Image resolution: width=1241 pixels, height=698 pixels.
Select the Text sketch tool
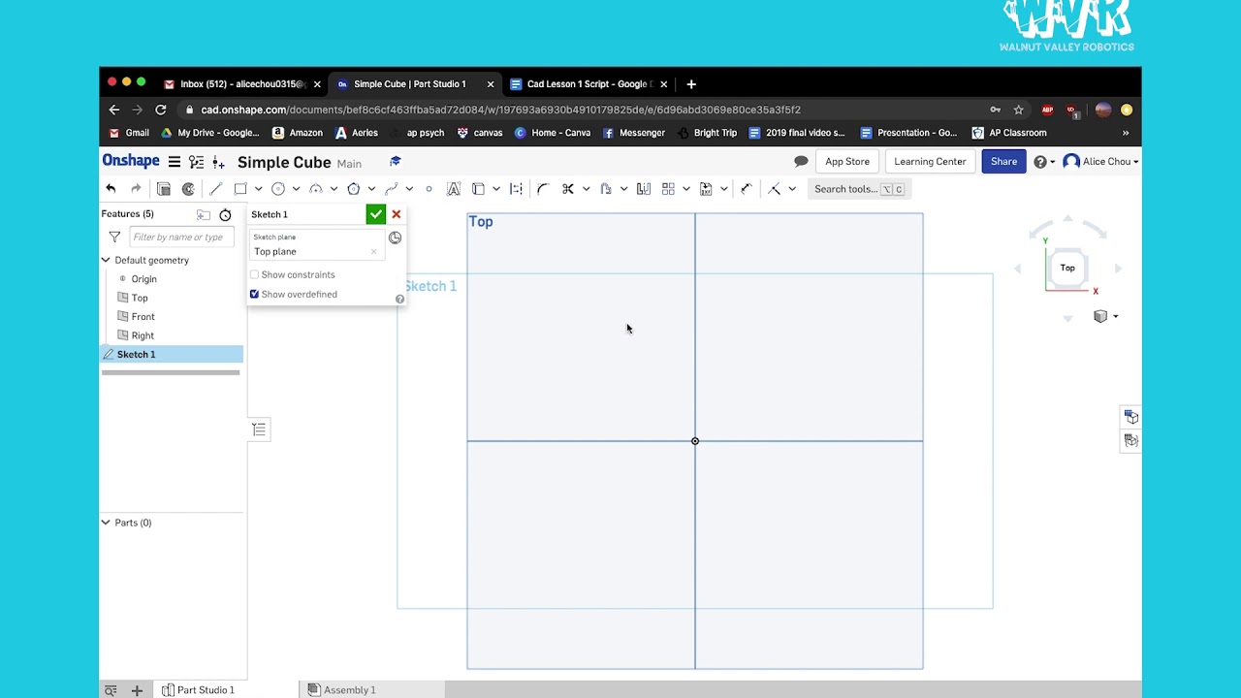click(453, 189)
